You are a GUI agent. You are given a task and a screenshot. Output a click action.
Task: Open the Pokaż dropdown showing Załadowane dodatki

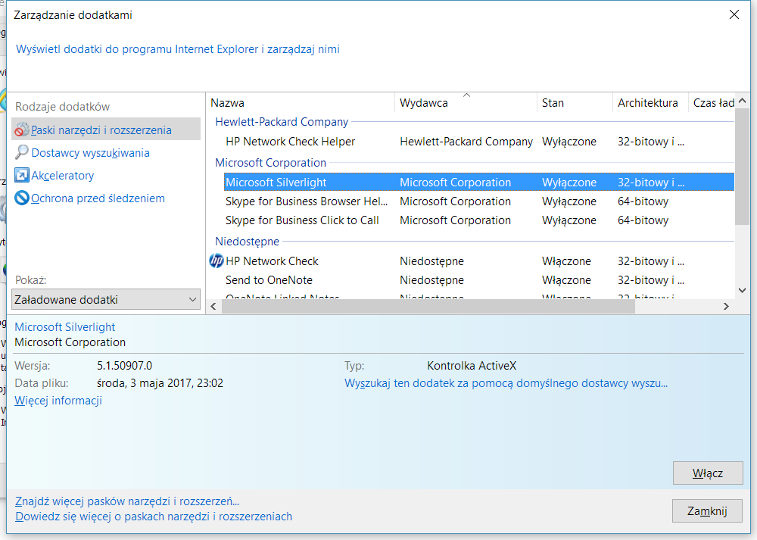[x=106, y=300]
